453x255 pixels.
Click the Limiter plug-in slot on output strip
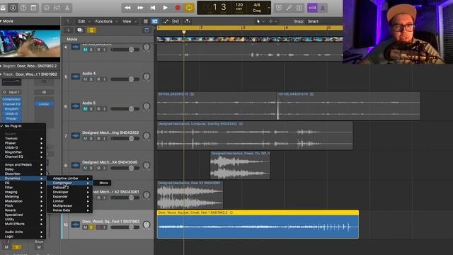tap(44, 104)
